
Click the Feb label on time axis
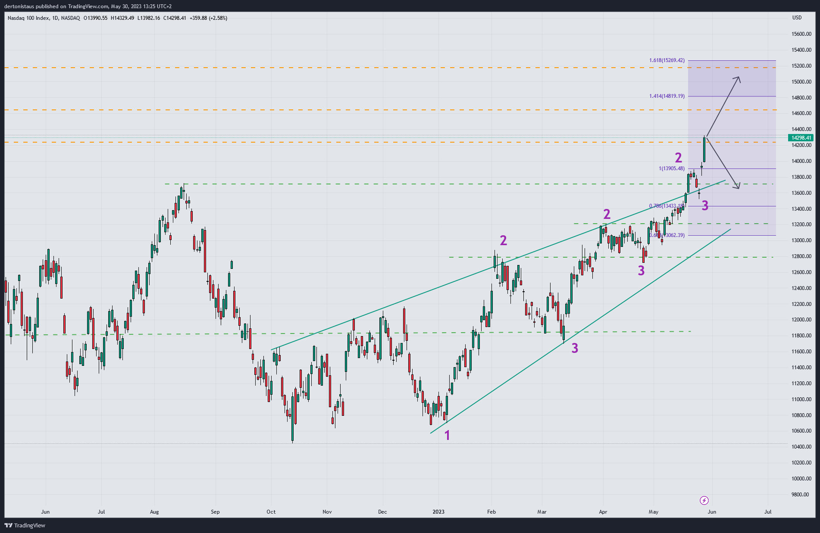coord(491,512)
